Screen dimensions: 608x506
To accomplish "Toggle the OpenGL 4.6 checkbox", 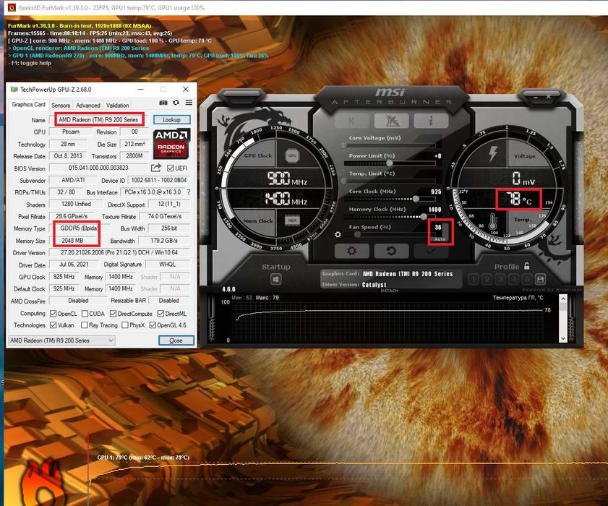I will 153,325.
